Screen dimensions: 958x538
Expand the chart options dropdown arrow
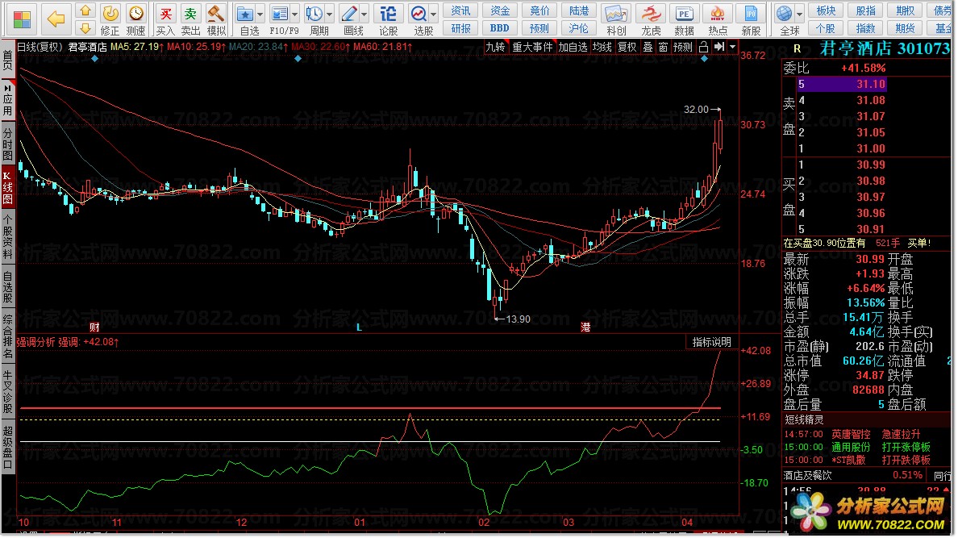[732, 47]
